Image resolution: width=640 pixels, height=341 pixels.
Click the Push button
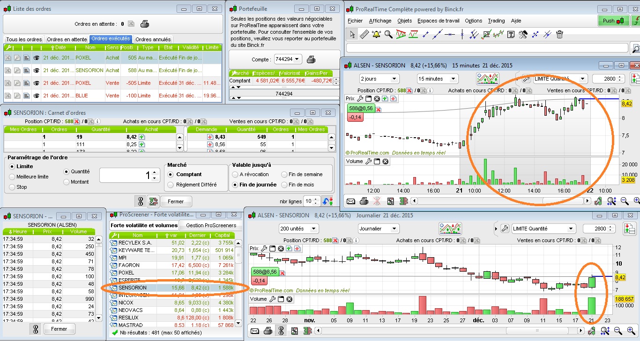point(614,21)
